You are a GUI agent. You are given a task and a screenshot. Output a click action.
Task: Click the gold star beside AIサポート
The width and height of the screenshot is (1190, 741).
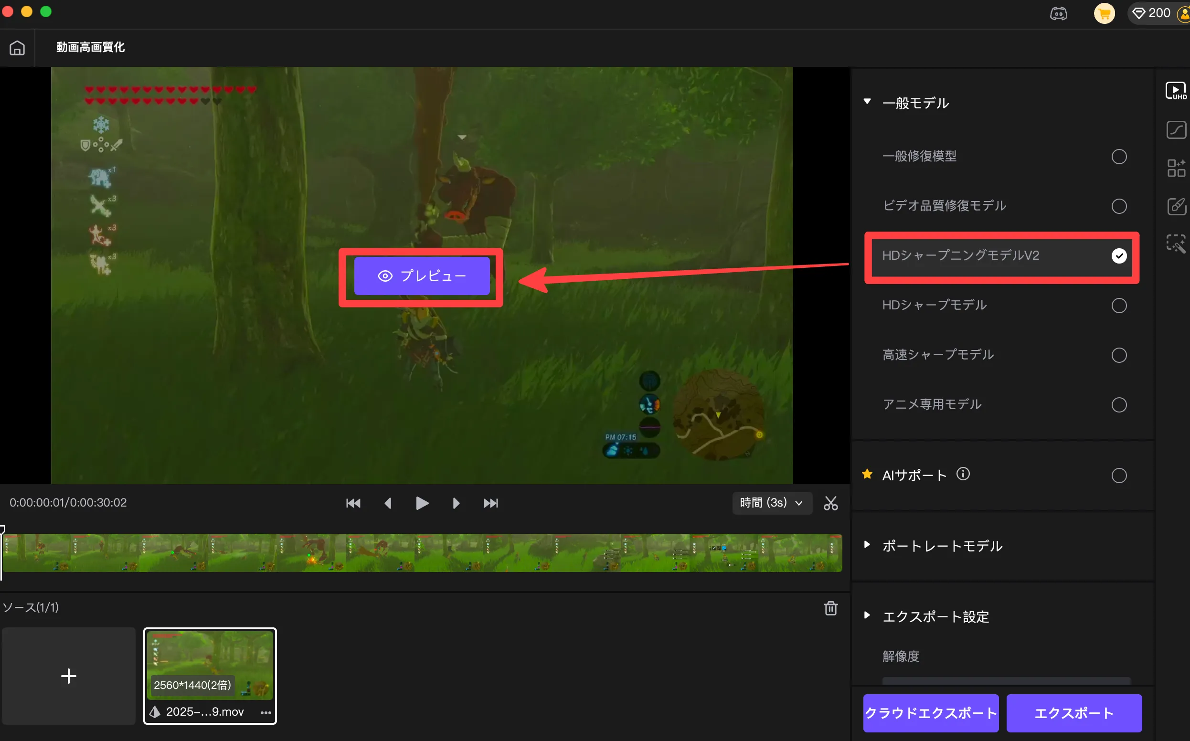coord(867,474)
